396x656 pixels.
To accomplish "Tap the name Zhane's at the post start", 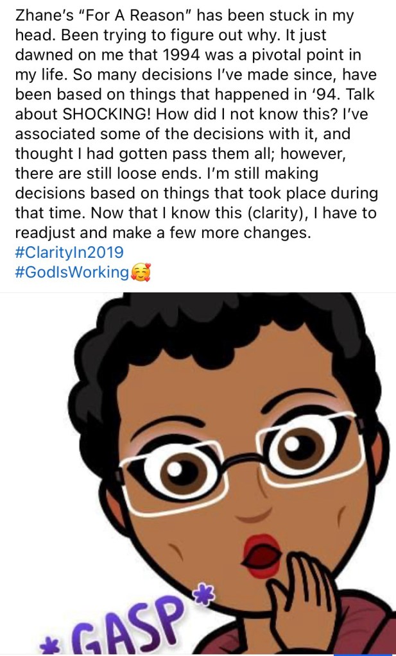I will click(x=38, y=16).
